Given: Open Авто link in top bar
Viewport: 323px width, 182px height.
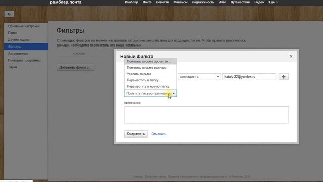Looking at the screenshot, I should click(222, 2).
